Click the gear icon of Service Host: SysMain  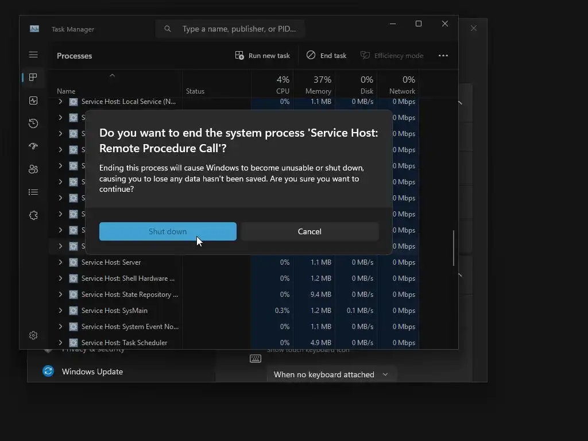click(73, 311)
